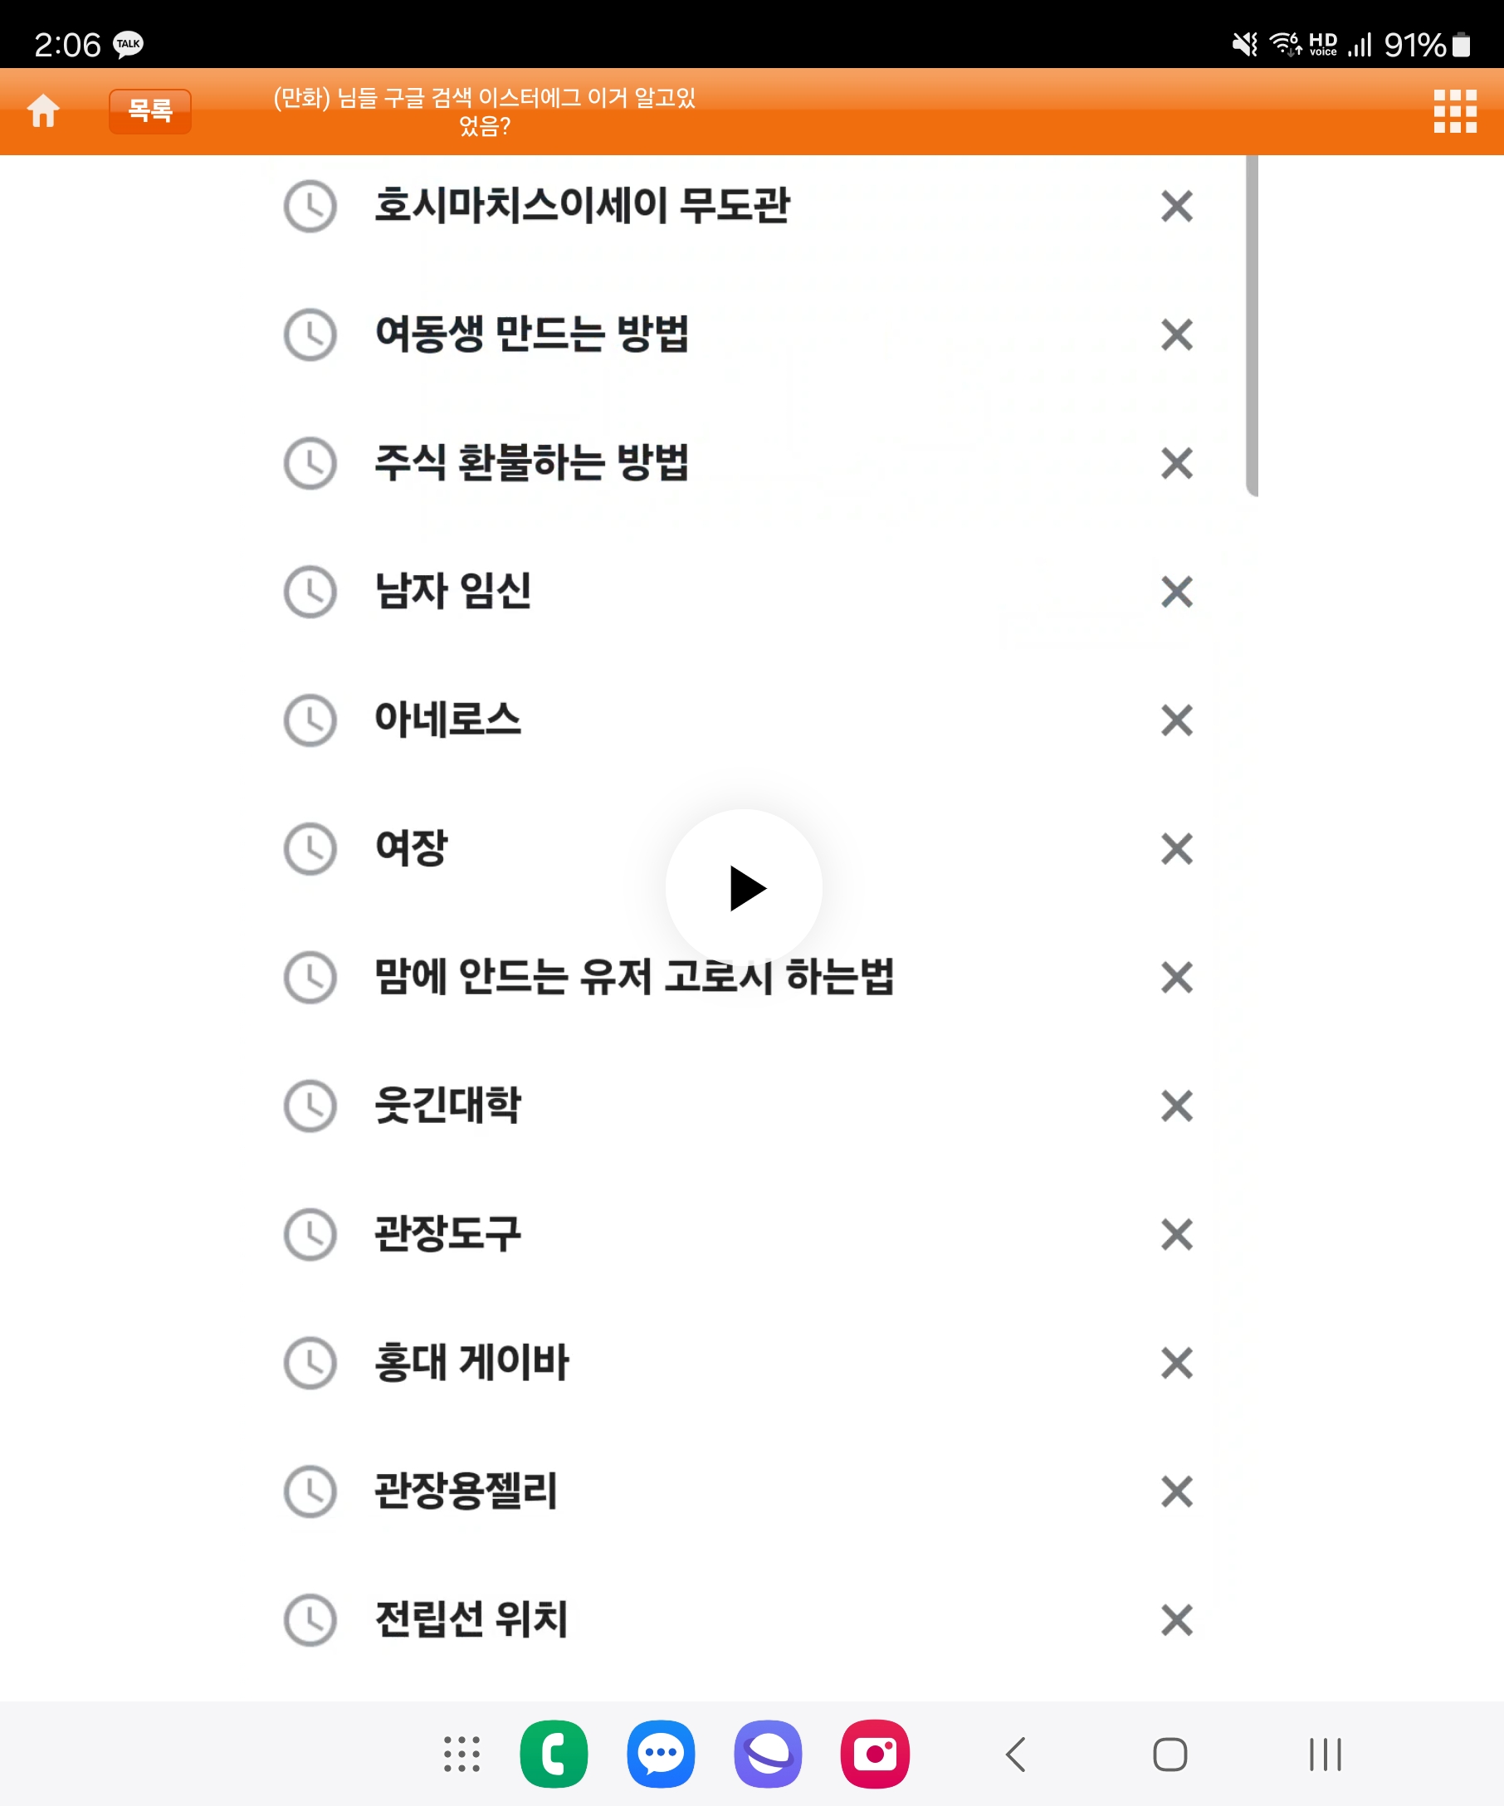This screenshot has height=1806, width=1504.
Task: Click the gray vertical scrollbar thumb
Action: click(1251, 325)
